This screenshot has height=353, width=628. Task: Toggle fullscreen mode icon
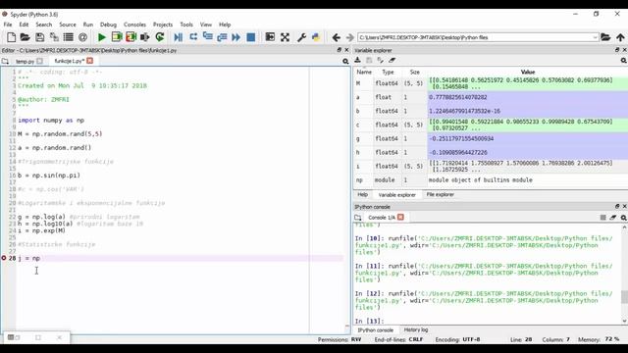[x=285, y=37]
